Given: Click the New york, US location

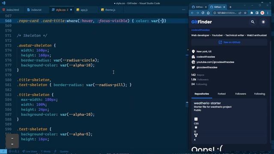Looking at the screenshot, I should pos(204,51).
